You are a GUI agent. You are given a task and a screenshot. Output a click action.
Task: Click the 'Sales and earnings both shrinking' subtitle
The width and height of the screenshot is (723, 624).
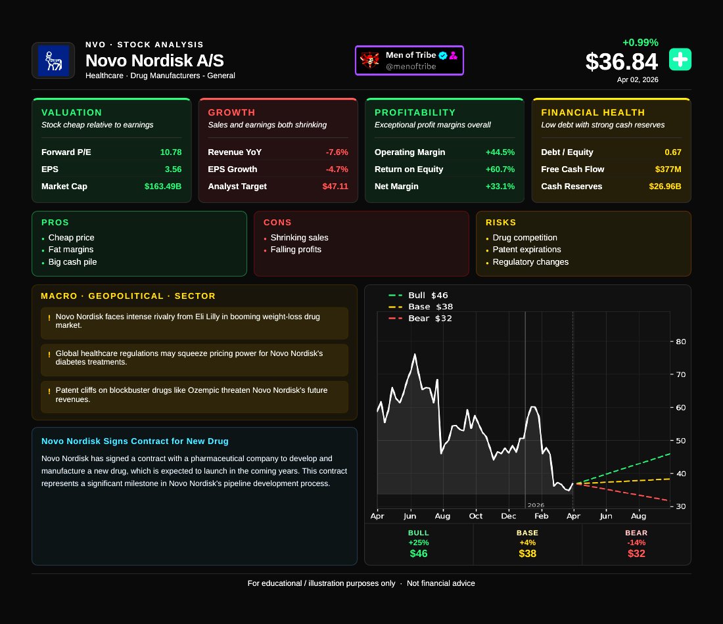(x=267, y=125)
